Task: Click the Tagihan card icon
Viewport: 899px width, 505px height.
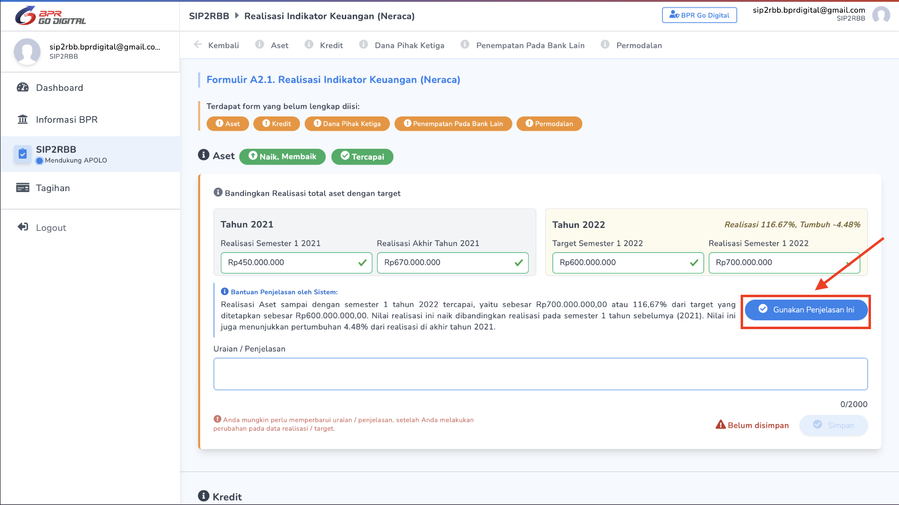Action: [23, 188]
